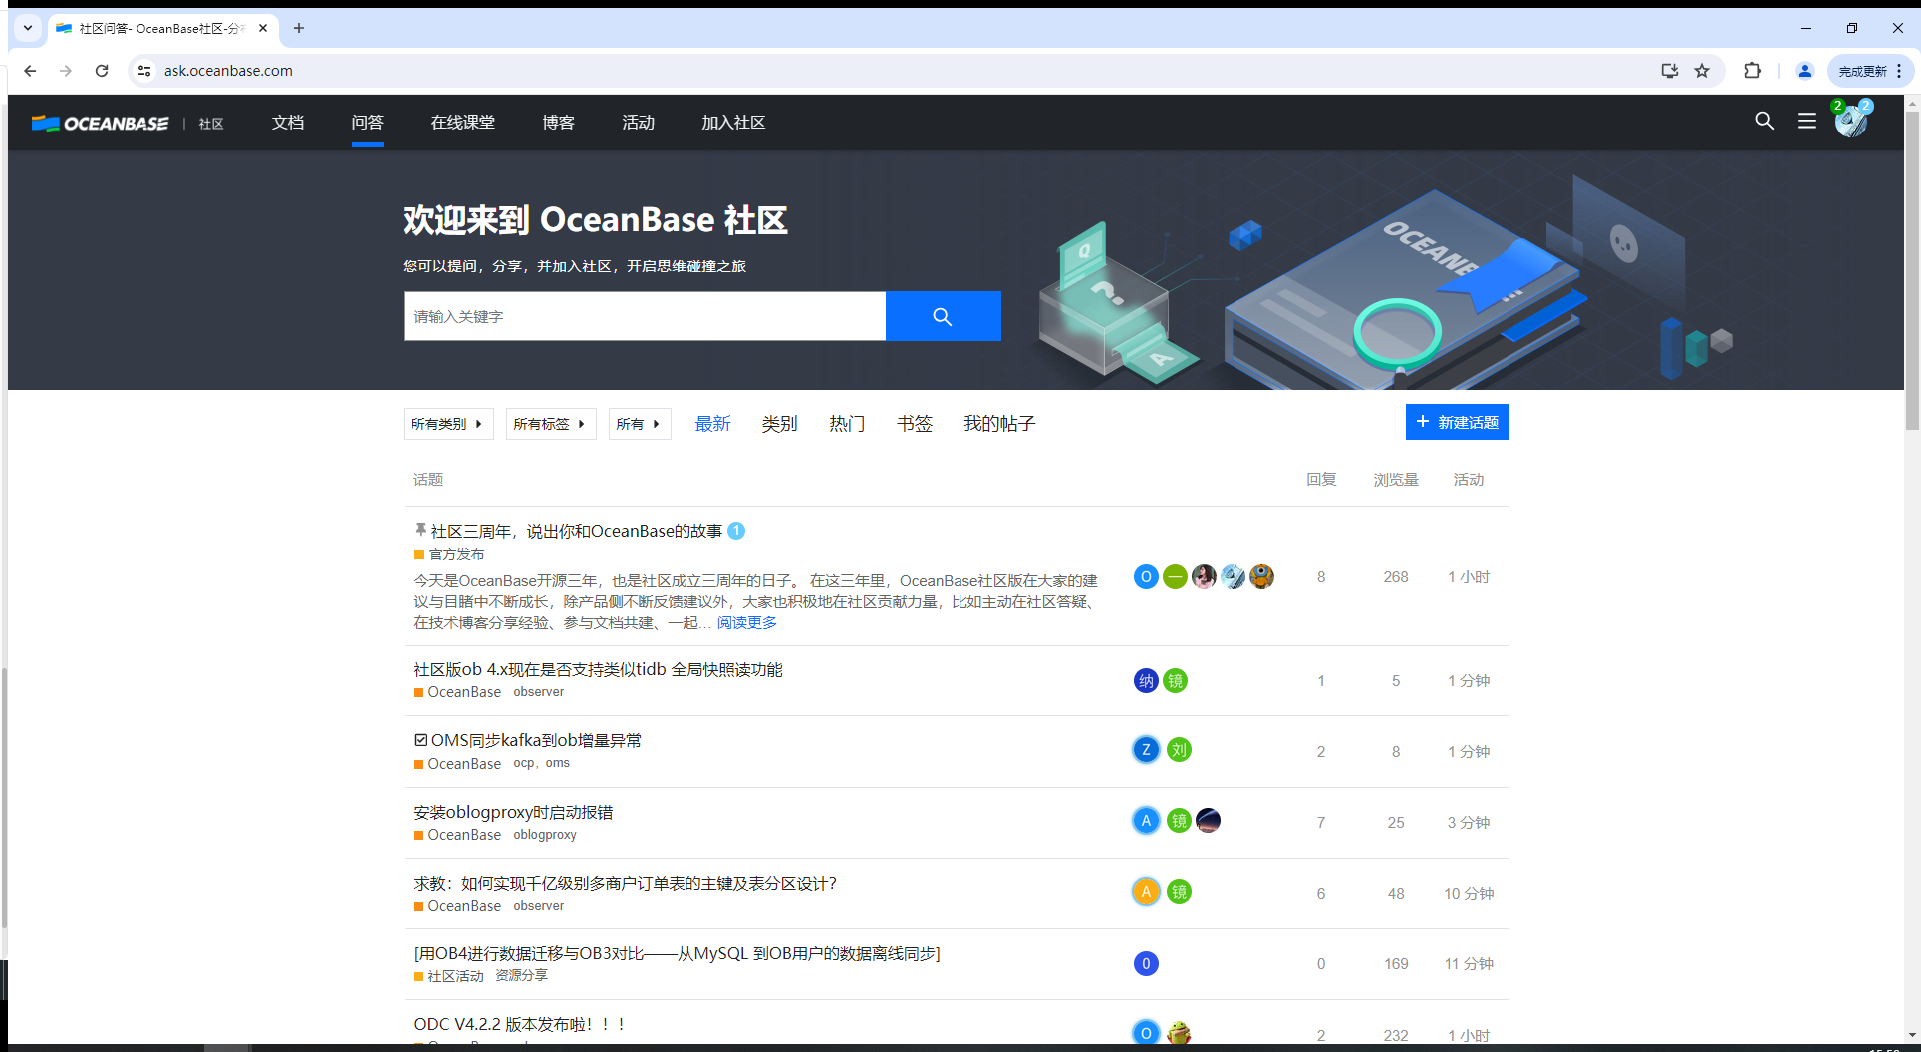
Task: Reload the page with the refresh icon
Action: coord(102,71)
